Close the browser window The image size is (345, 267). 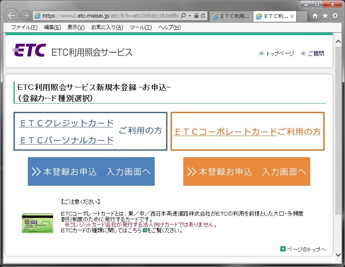pos(332,4)
